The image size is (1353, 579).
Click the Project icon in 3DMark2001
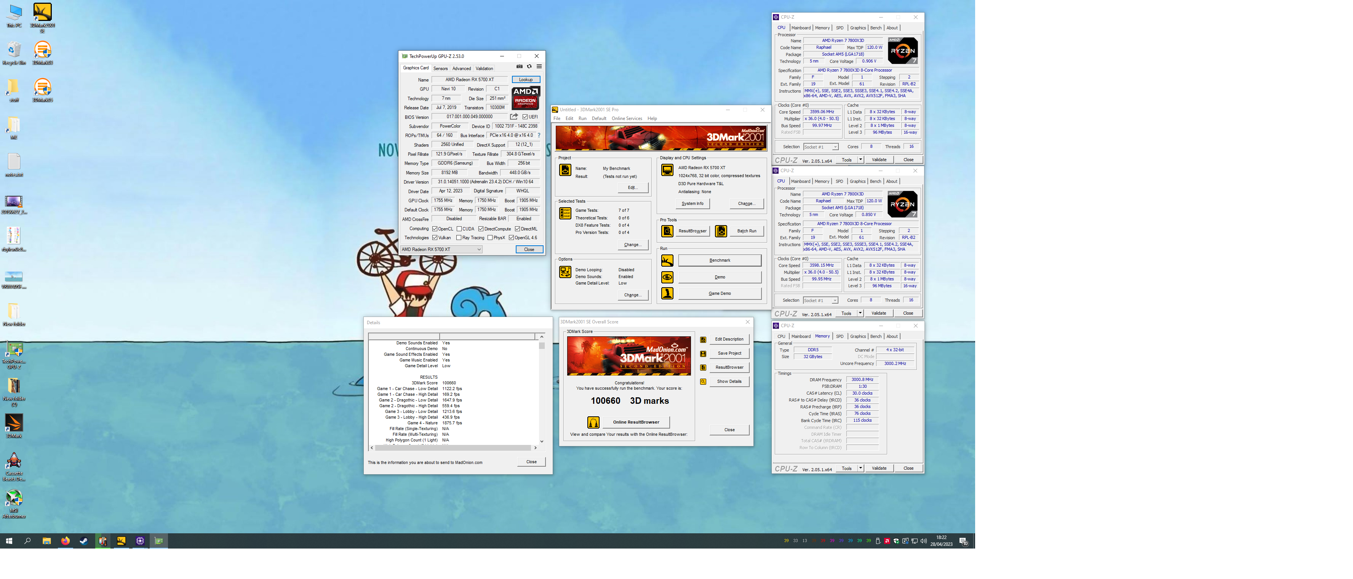(x=565, y=170)
